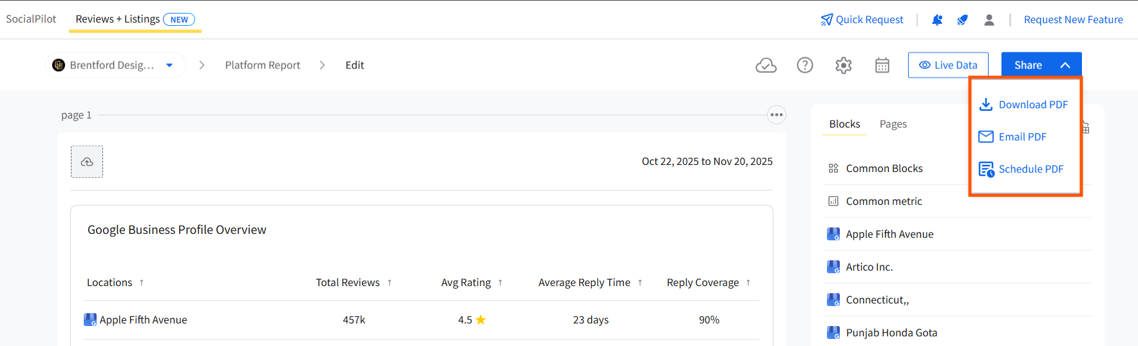Screen dimensions: 1138x346
Task: Click the Brentford Design account logo
Action: coord(59,65)
